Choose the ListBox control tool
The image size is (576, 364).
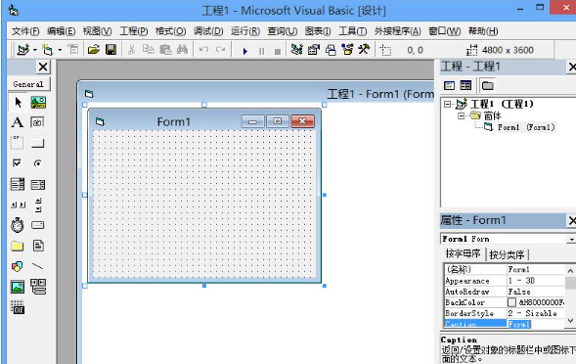(38, 184)
